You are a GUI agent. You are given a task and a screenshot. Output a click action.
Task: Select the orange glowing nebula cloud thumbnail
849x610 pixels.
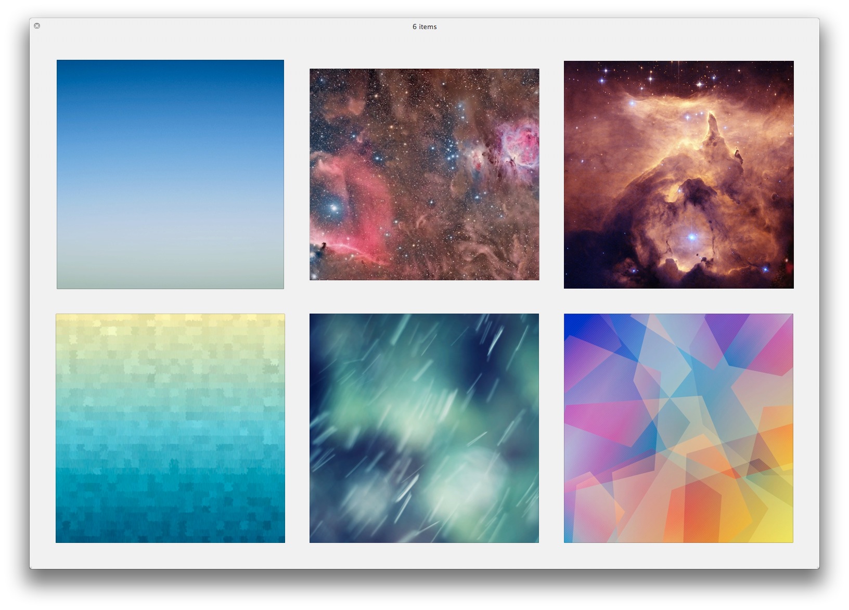pyautogui.click(x=679, y=175)
